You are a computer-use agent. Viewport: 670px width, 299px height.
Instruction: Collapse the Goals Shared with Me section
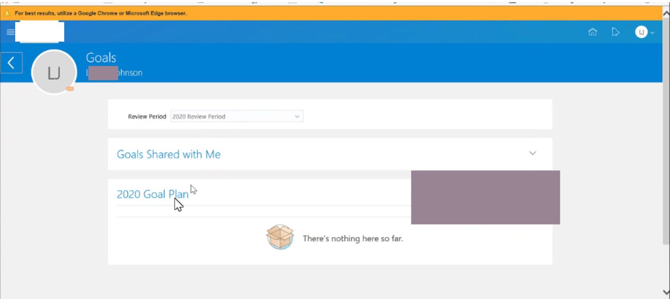point(533,153)
